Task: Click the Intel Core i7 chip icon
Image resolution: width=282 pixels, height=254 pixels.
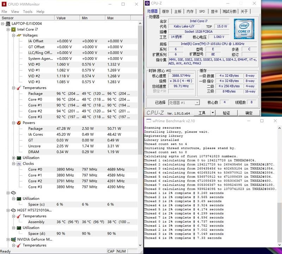Action: (x=13, y=29)
